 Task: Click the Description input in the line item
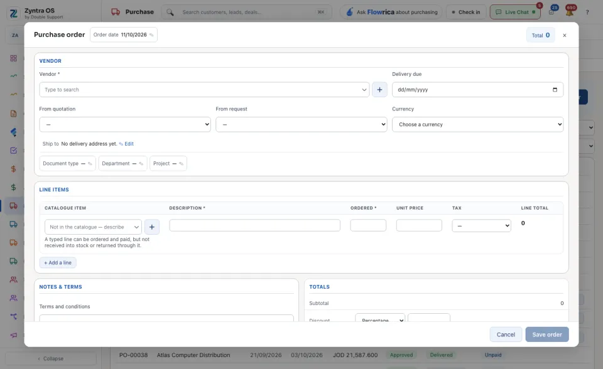[254, 225]
